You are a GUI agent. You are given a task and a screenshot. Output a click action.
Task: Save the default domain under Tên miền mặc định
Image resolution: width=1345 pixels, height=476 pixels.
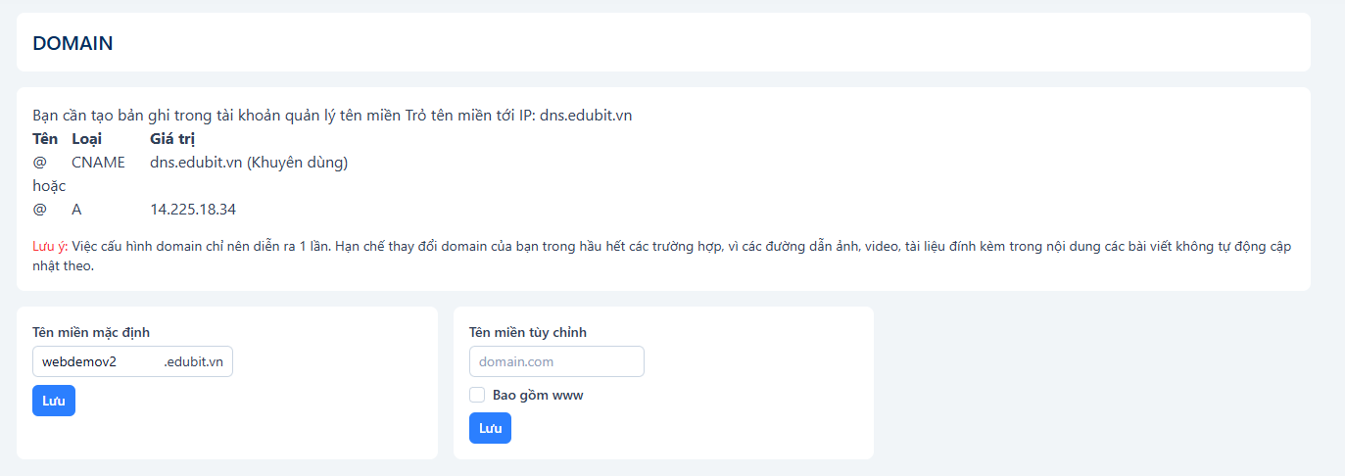[54, 401]
